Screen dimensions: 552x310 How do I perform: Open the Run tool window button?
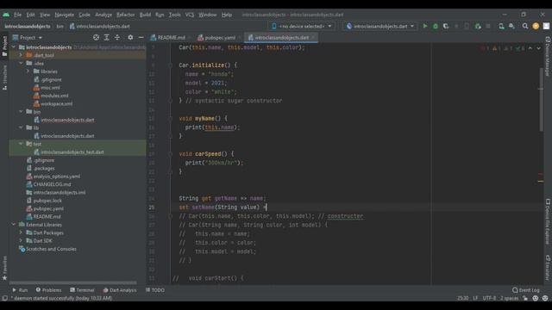tap(20, 290)
